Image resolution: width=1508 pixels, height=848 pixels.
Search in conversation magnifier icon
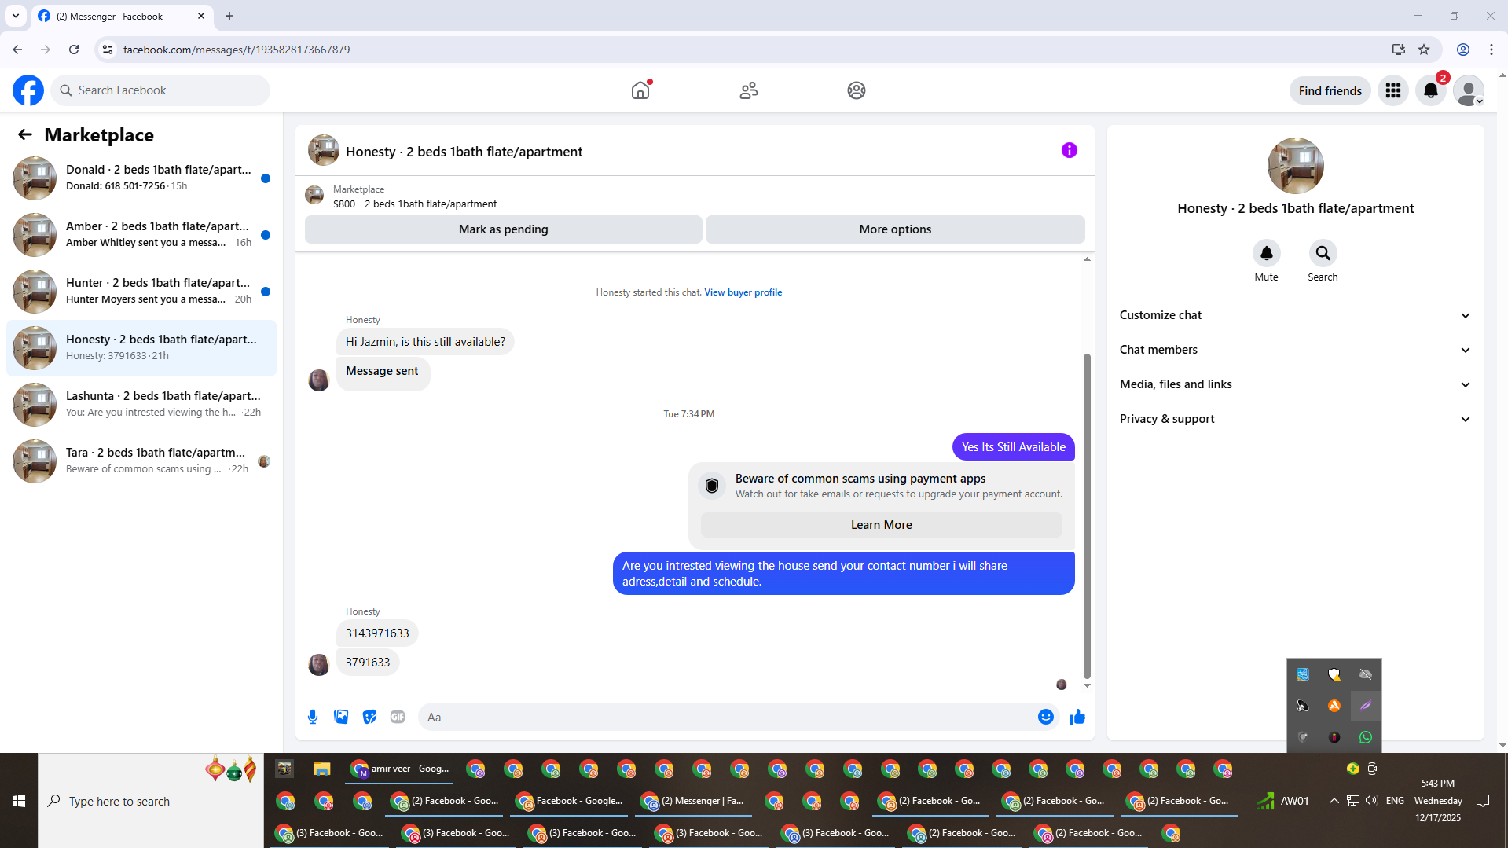1323,253
